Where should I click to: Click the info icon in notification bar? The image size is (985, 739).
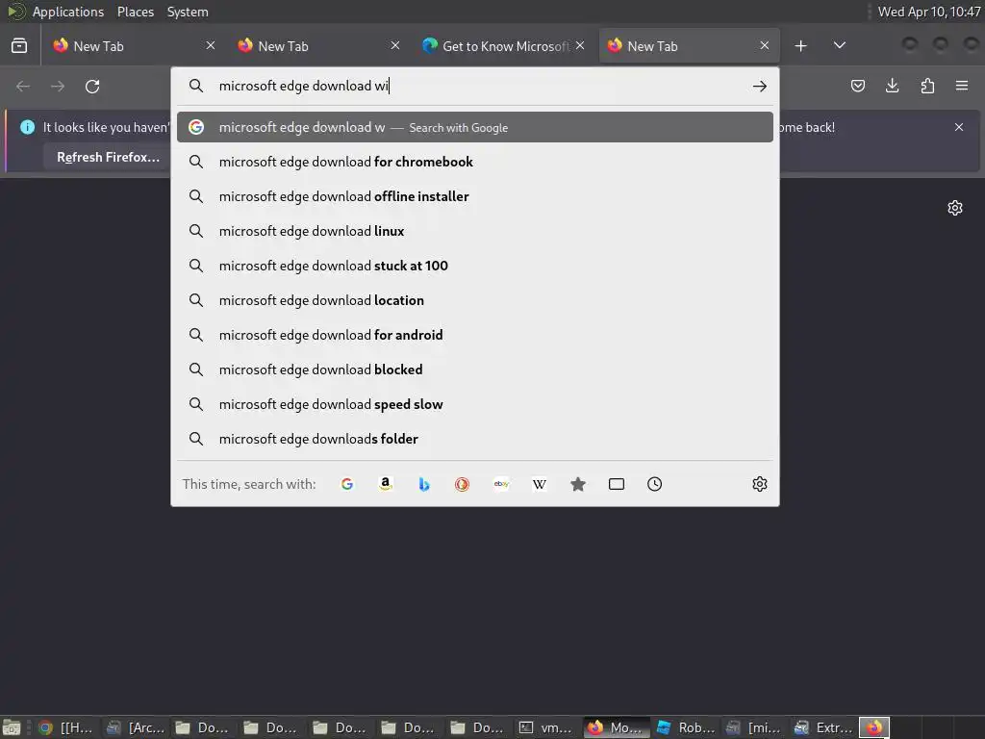[27, 127]
